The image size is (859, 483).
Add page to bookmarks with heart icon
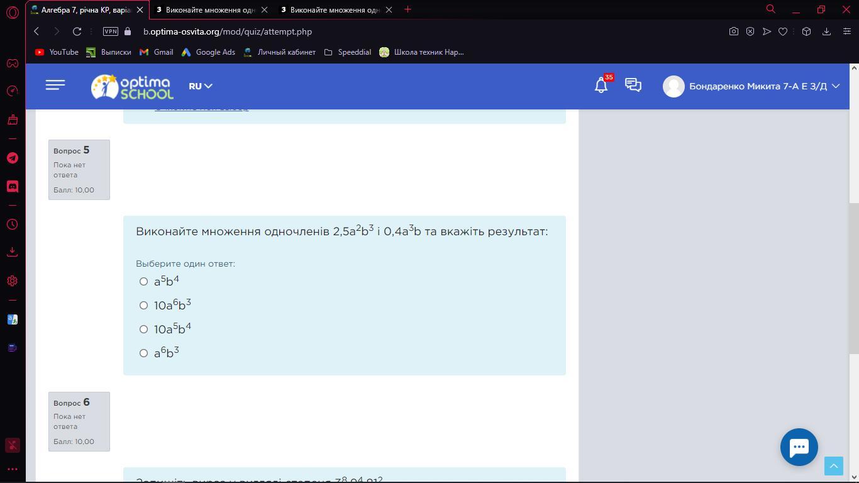tap(783, 31)
